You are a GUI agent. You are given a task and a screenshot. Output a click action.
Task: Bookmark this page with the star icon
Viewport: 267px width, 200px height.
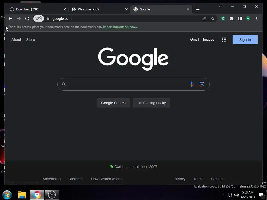pyautogui.click(x=213, y=18)
